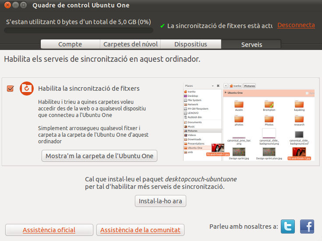
Task: Open the Carpetes del núvol tab
Action: tap(131, 44)
